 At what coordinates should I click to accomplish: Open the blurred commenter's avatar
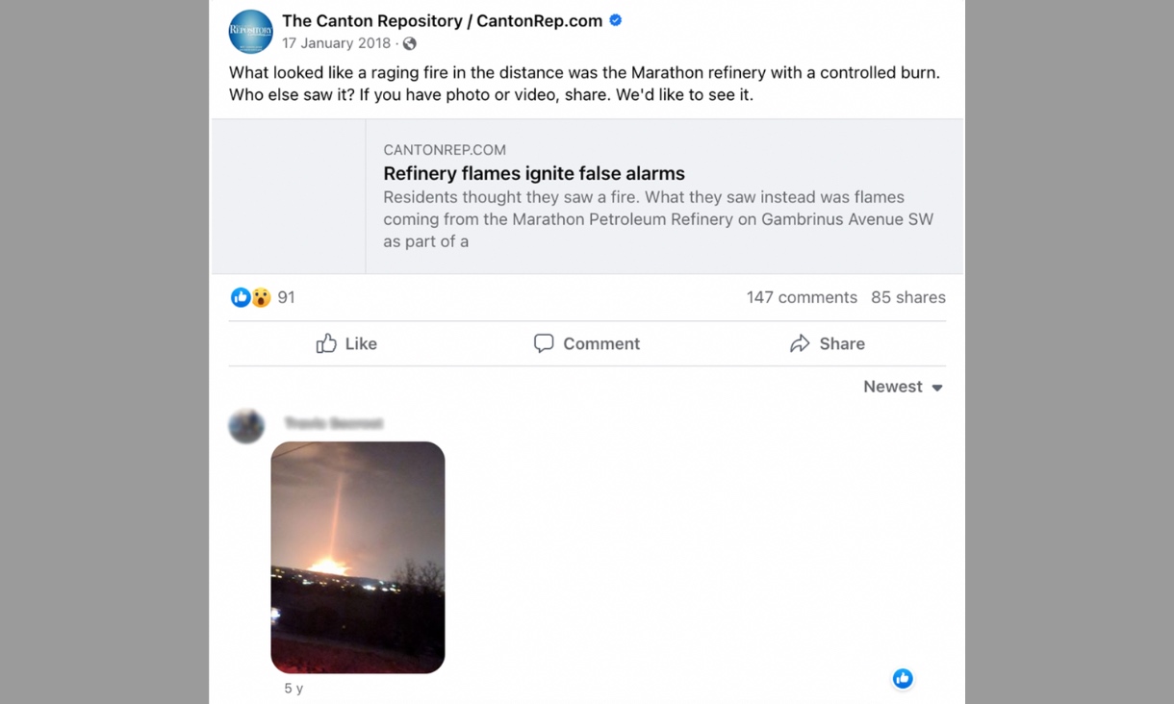pyautogui.click(x=246, y=425)
